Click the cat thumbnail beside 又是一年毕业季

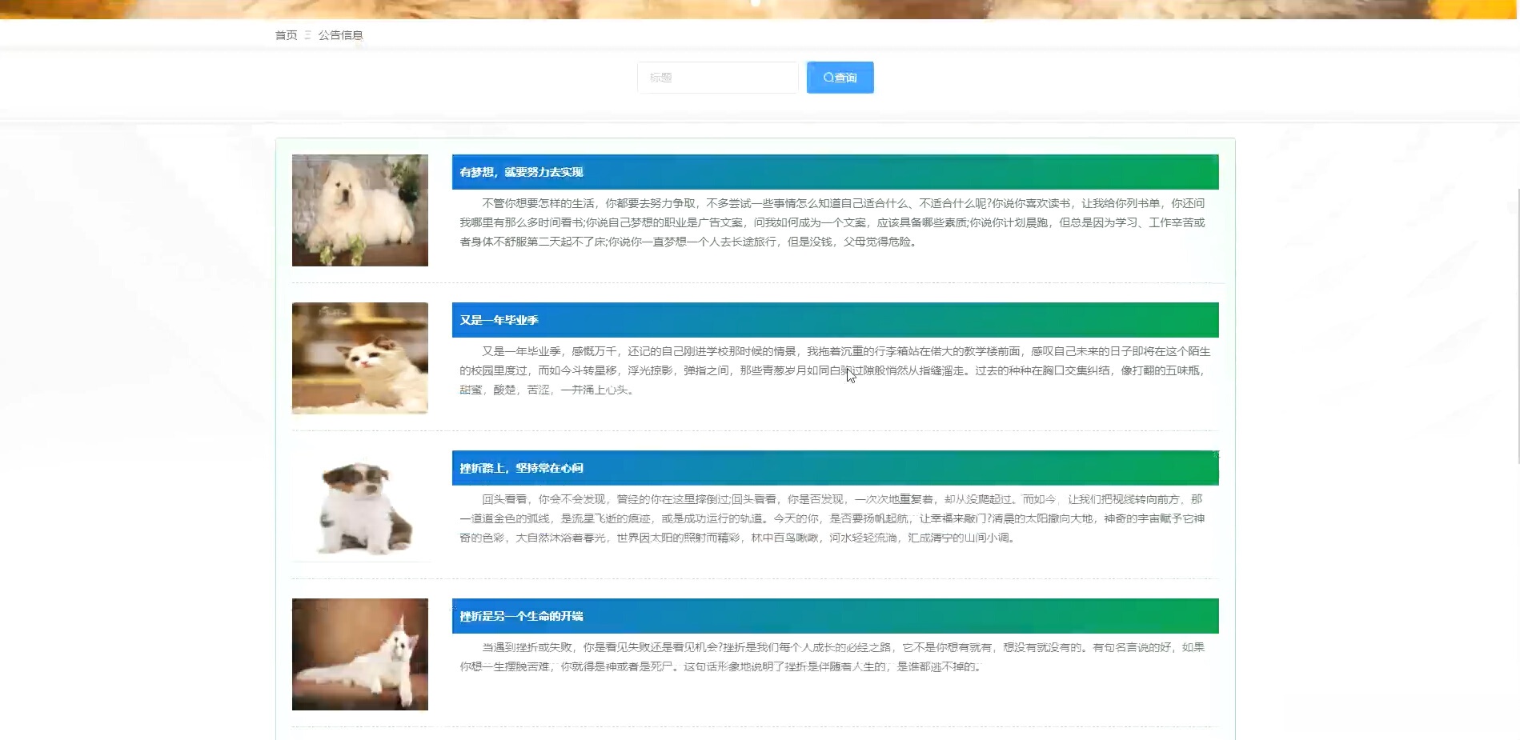pos(359,358)
